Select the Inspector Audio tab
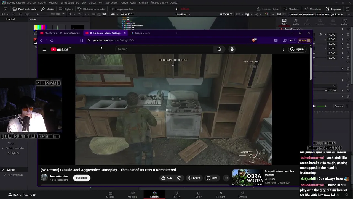353x199 pixels. tap(296, 22)
